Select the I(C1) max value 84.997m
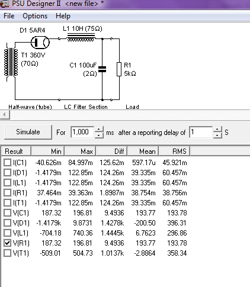 81,163
